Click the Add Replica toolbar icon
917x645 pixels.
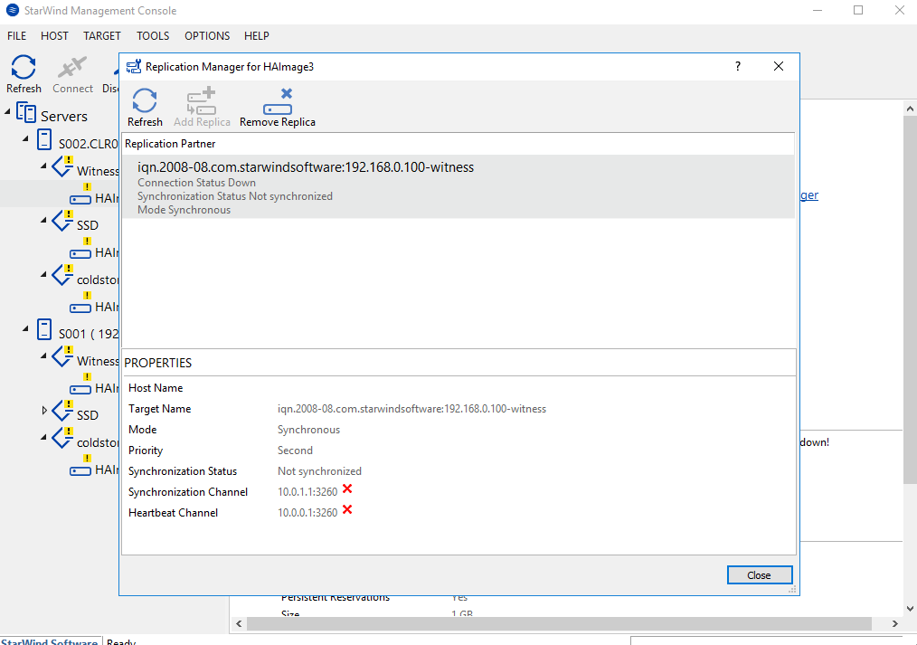[201, 100]
